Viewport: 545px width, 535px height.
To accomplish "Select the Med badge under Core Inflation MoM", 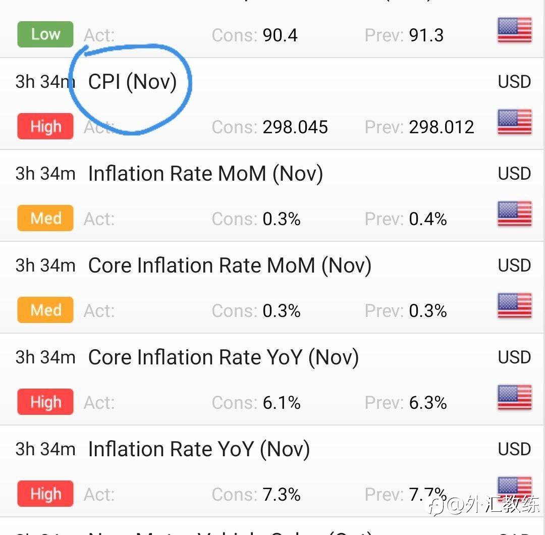I will pos(45,310).
